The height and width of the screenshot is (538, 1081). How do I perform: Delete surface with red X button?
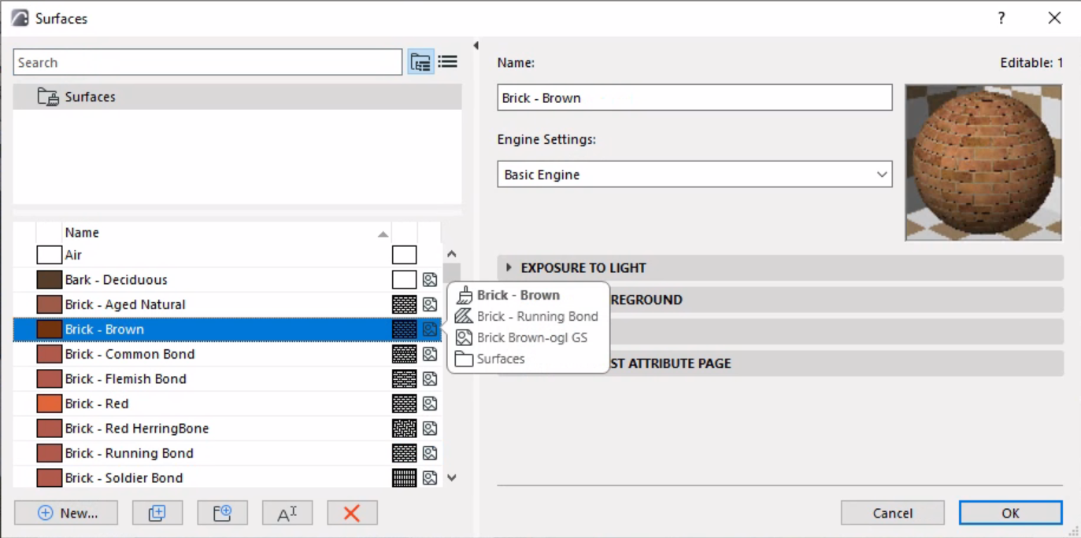pyautogui.click(x=352, y=513)
